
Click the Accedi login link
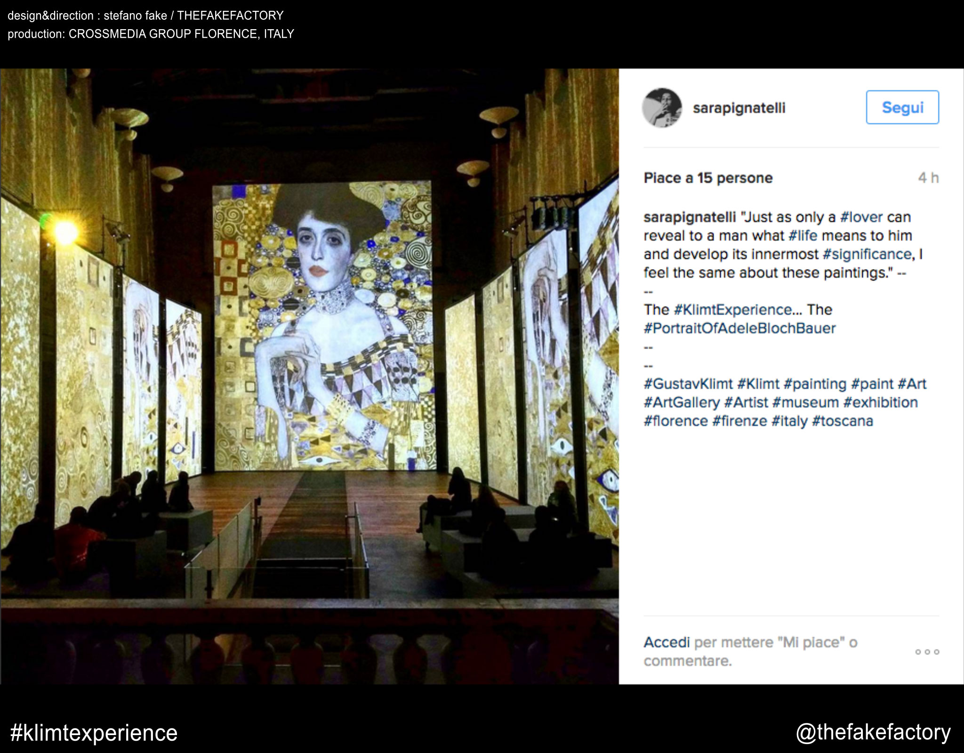pyautogui.click(x=667, y=642)
